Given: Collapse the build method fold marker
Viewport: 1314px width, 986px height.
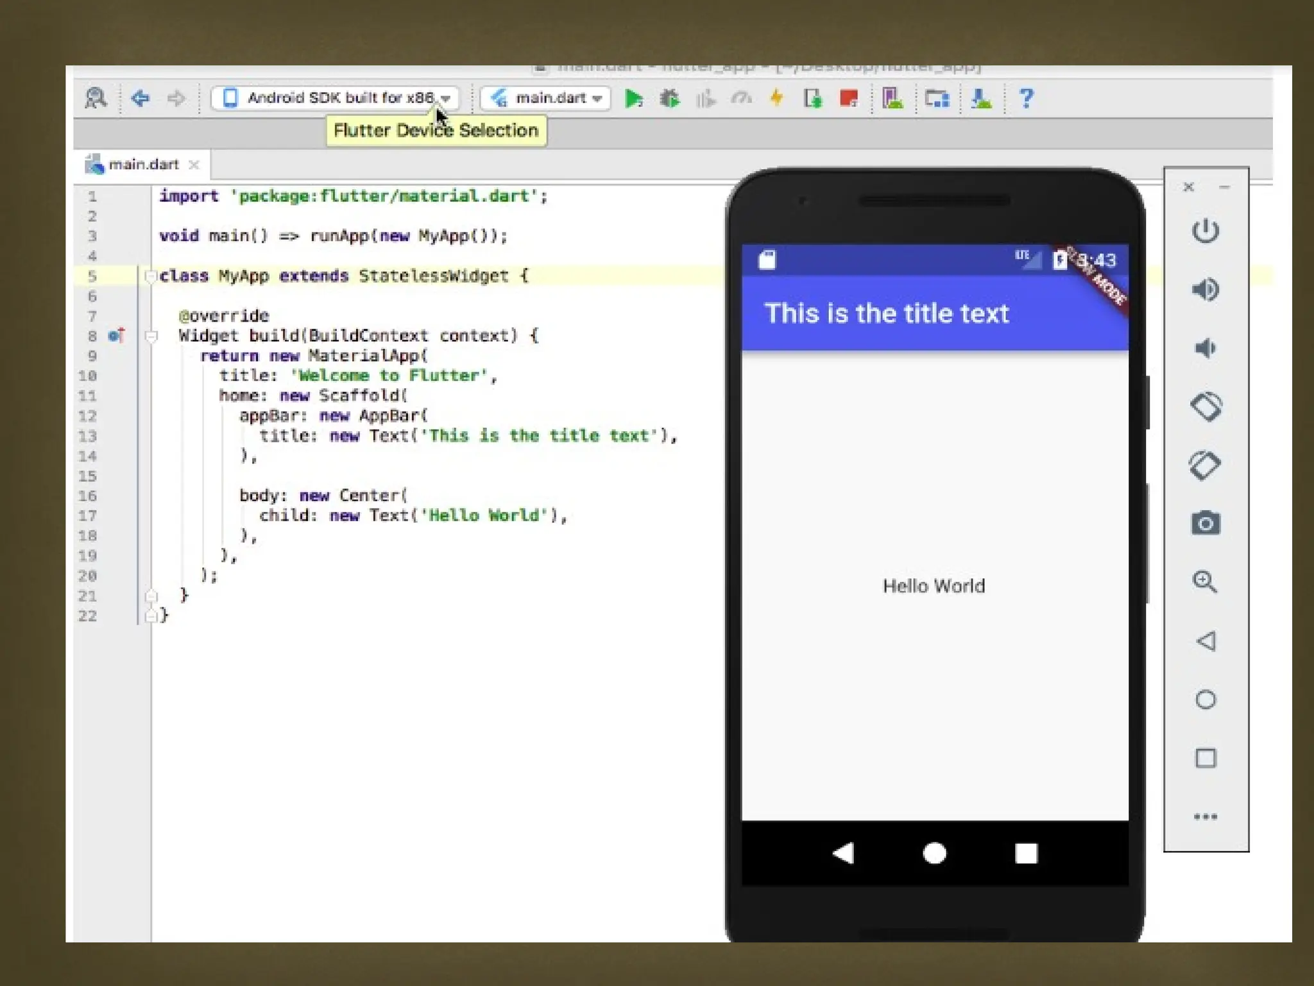Looking at the screenshot, I should [151, 336].
